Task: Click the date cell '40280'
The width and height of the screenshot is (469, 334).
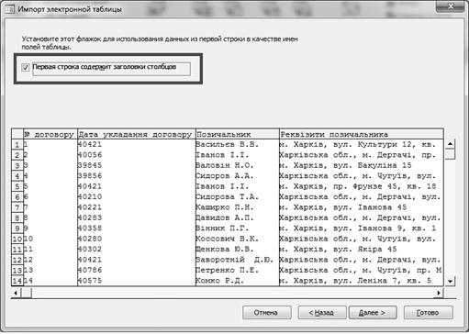Action: 137,239
